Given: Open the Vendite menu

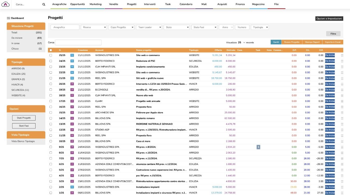Looking at the screenshot, I should click(x=114, y=4).
